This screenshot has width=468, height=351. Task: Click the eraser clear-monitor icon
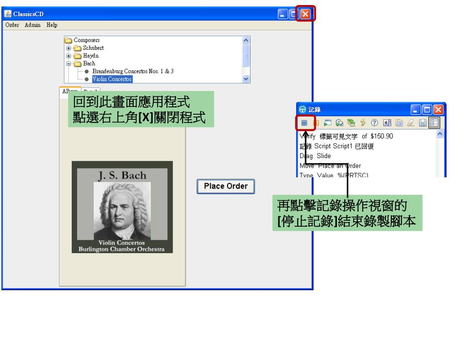tap(411, 123)
